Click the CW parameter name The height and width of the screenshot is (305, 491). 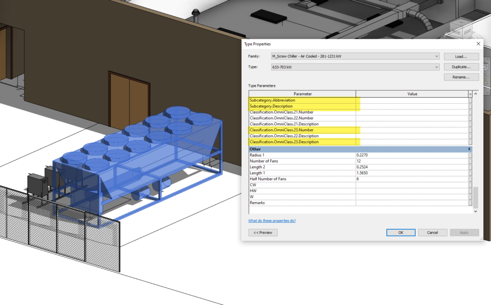point(253,185)
